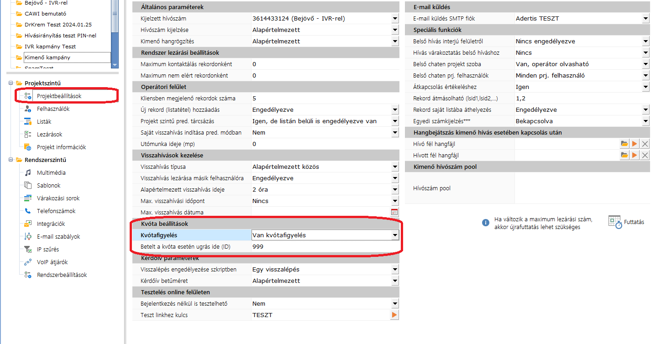Image resolution: width=656 pixels, height=344 pixels.
Task: Browse file for Hívó fél hangfájl
Action: (x=624, y=144)
